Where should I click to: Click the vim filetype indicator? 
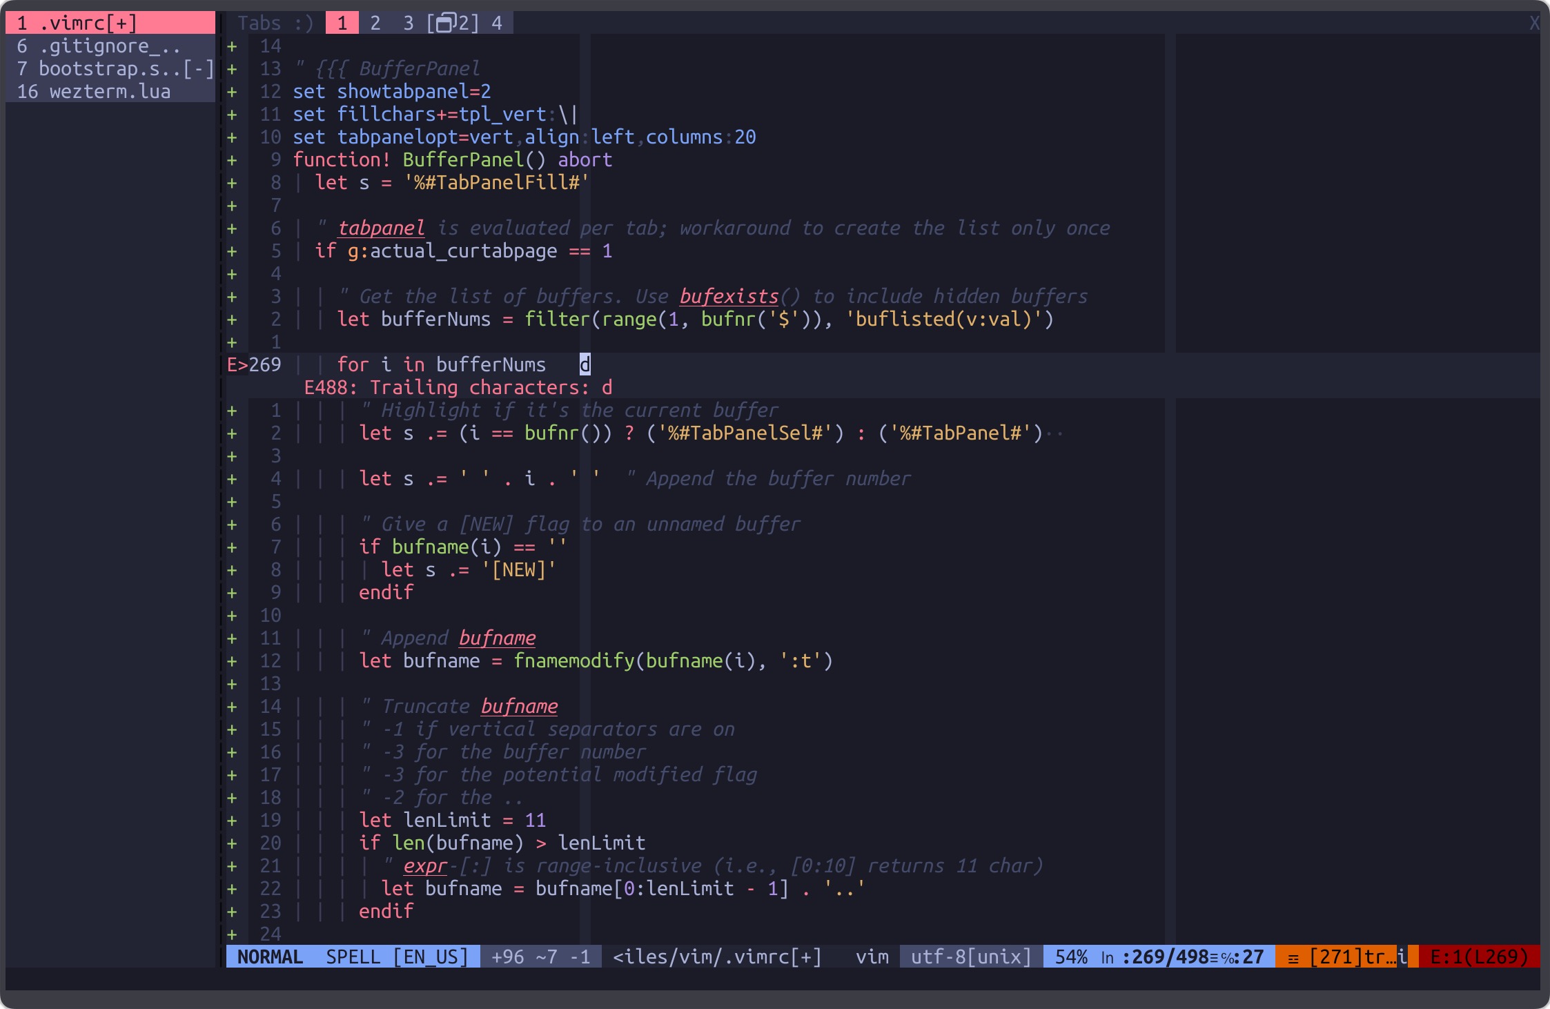(x=872, y=957)
